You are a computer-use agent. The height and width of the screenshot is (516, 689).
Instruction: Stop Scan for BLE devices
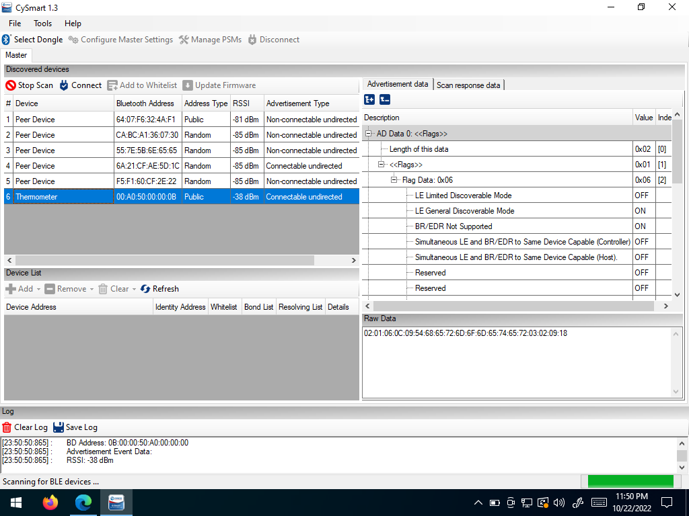[x=30, y=85]
